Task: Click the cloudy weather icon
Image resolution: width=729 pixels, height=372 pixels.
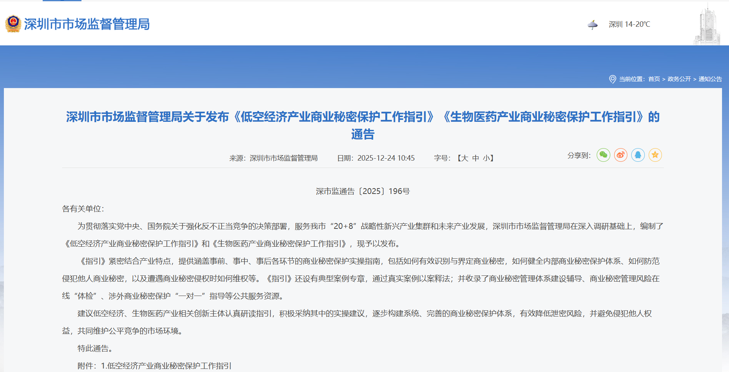Action: (592, 25)
